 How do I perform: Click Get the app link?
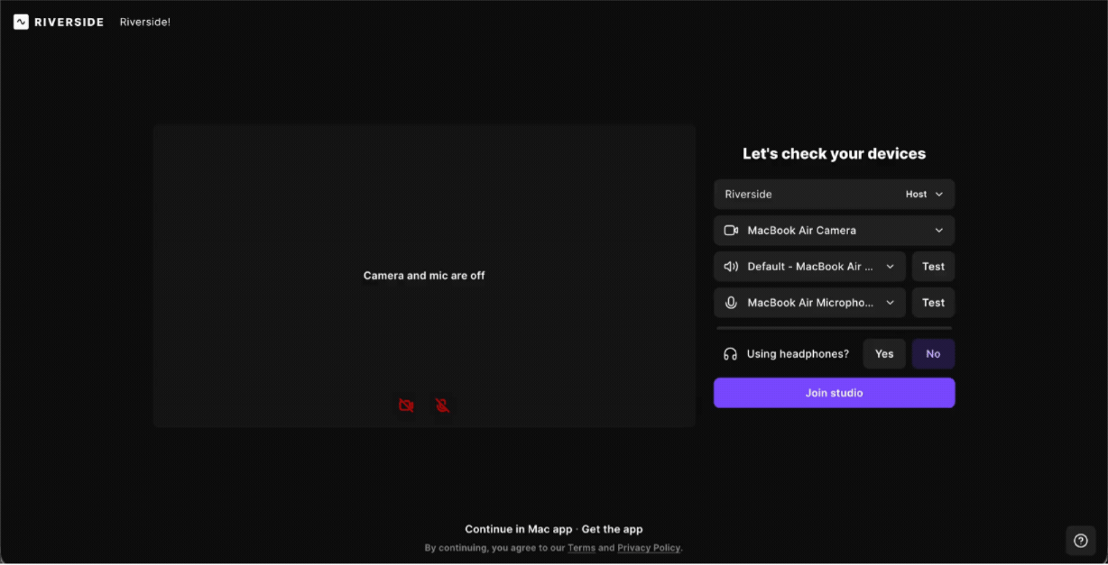click(x=613, y=529)
